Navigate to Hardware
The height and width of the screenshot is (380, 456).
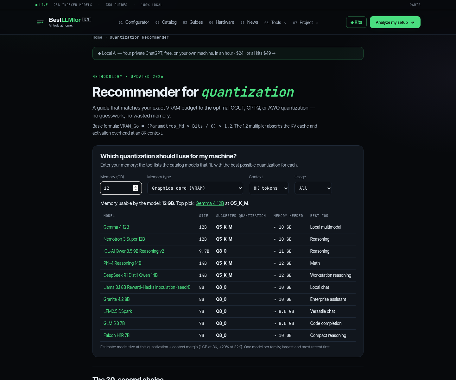pyautogui.click(x=222, y=22)
